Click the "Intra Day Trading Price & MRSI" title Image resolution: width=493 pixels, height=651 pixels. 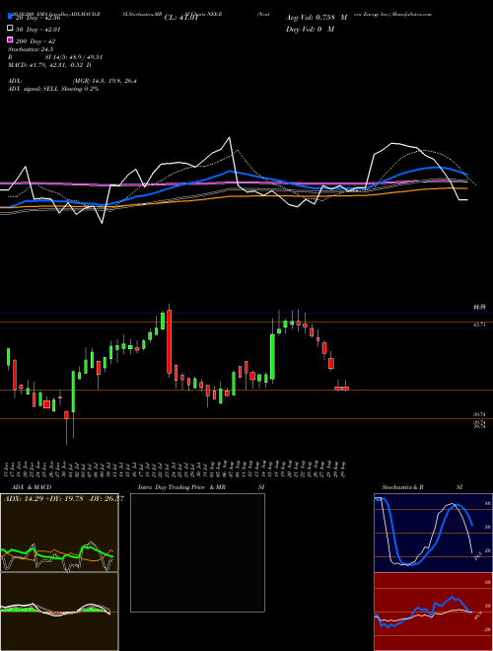(201, 487)
